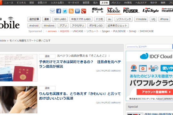The image size is (173, 115).
Task: Follow the sponsored Simeji link
Action: 133,31
